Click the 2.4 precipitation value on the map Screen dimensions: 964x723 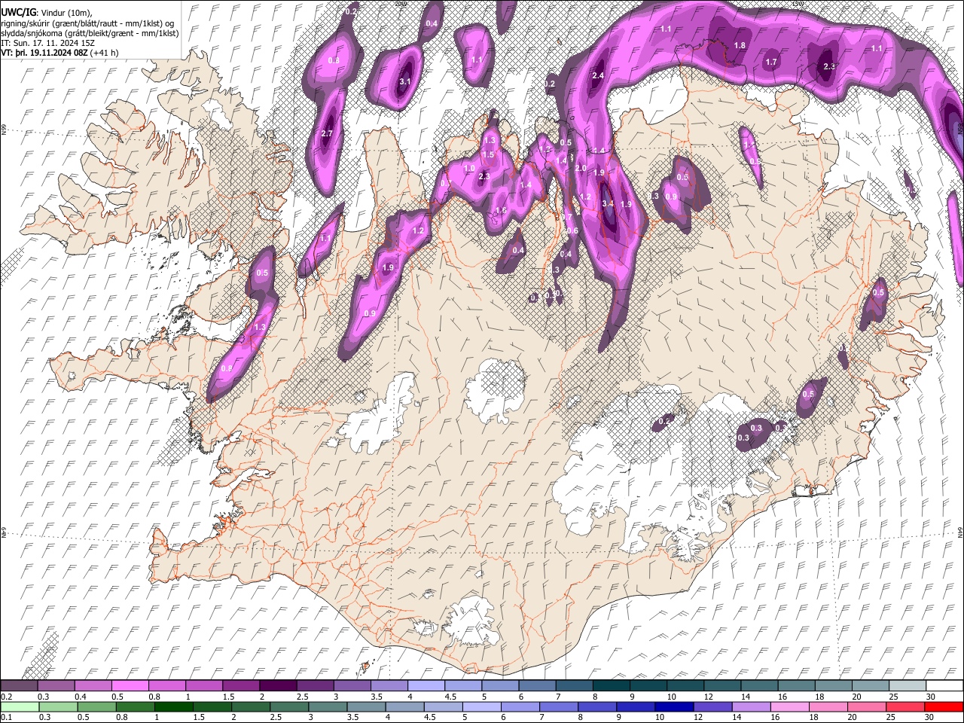[598, 76]
